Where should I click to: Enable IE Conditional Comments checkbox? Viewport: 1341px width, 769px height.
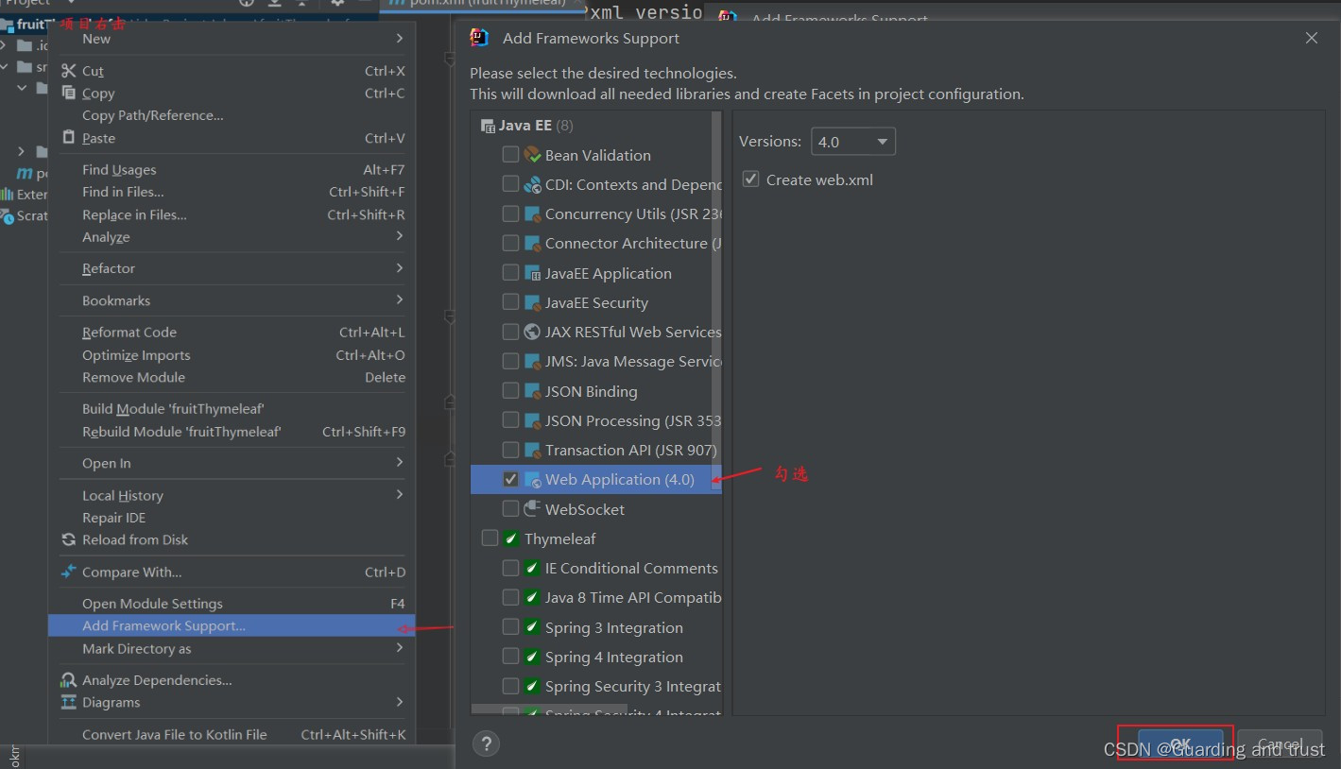(510, 568)
